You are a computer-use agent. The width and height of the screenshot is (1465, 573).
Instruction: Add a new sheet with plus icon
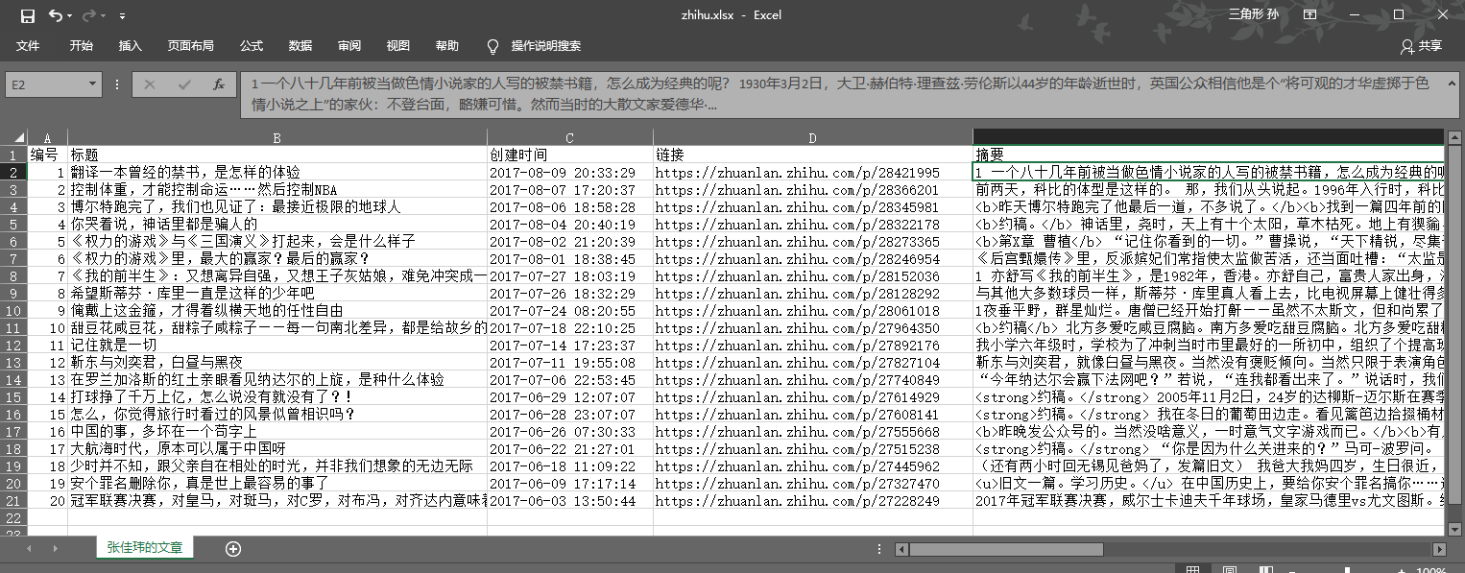coord(232,549)
